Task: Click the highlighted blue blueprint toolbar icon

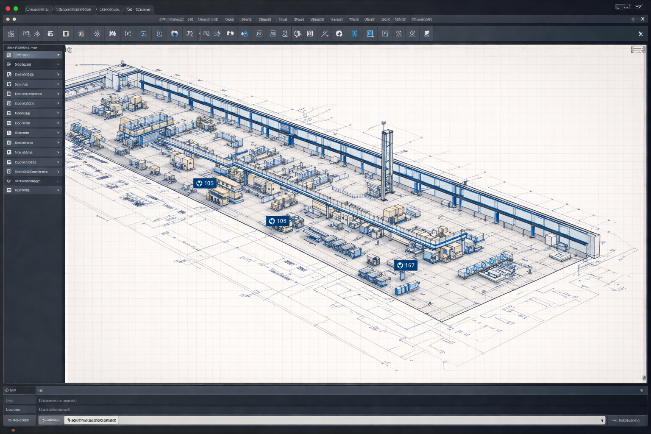Action: point(370,34)
